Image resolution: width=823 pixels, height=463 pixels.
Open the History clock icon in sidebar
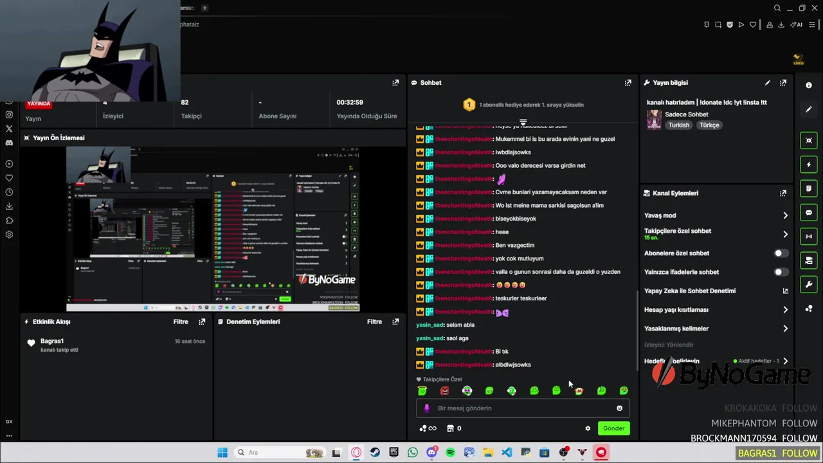coord(9,192)
